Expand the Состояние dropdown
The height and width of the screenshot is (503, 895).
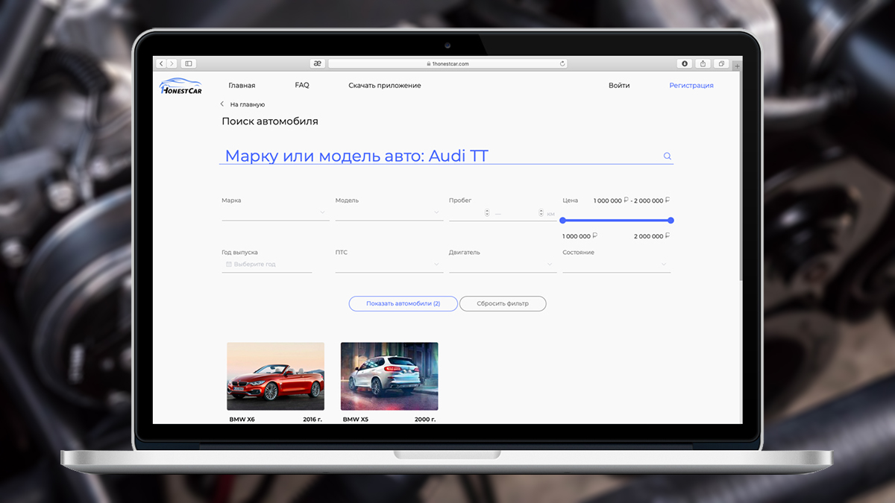[617, 265]
